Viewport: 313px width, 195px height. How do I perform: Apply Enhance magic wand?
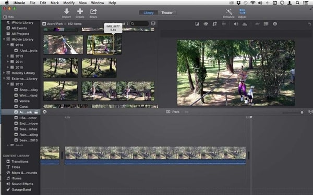tap(229, 14)
